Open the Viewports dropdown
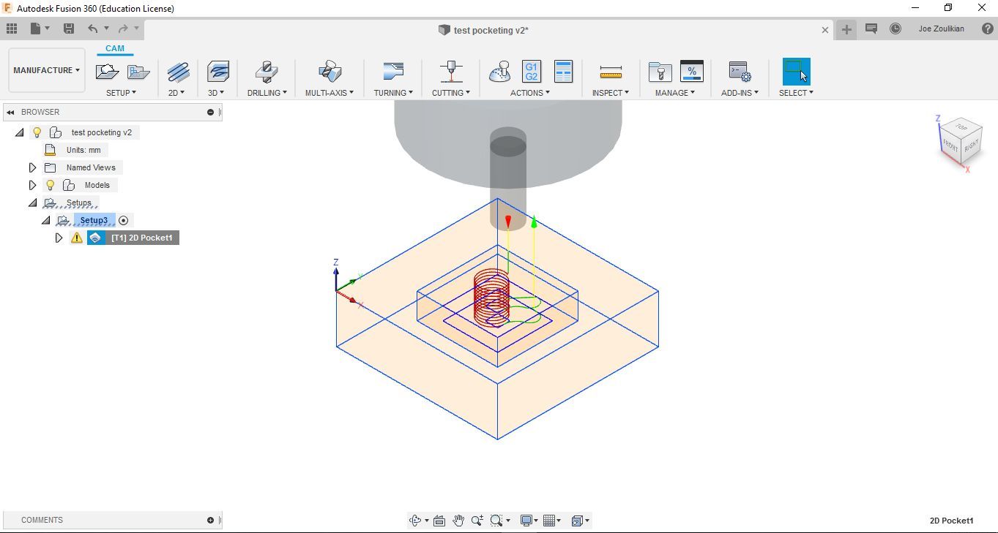This screenshot has width=998, height=533. tap(581, 521)
